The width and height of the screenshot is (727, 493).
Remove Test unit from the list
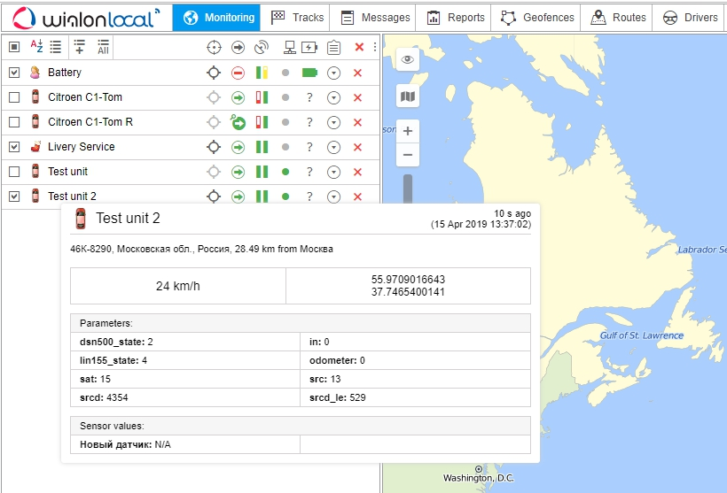357,172
